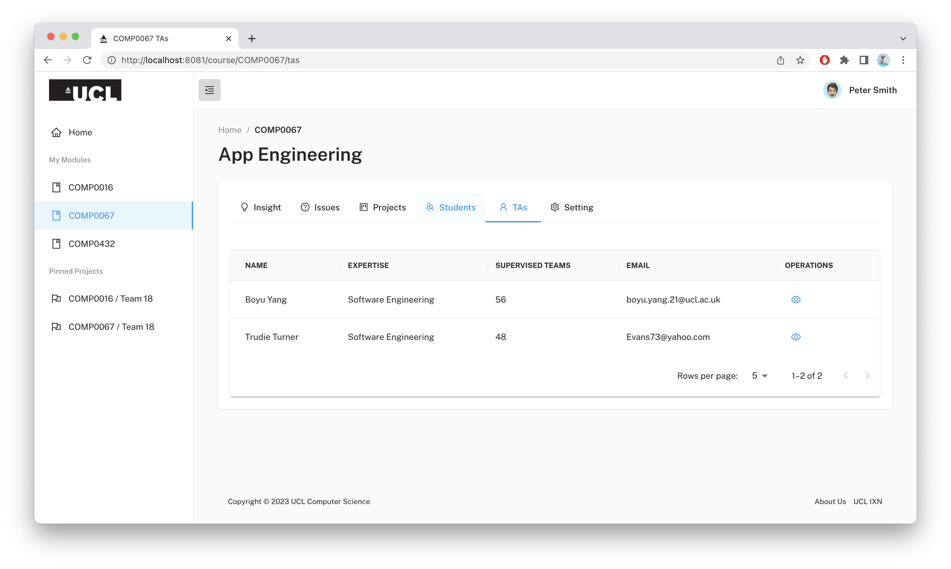Reload the page
The width and height of the screenshot is (951, 569).
[87, 60]
